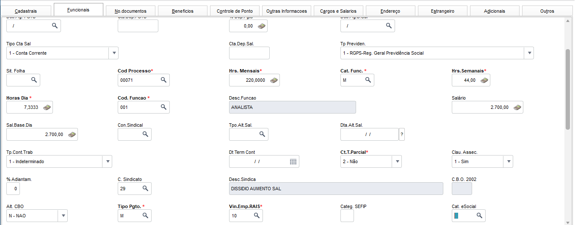Open Vin.Emp.RAIS magnifier lookup
This screenshot has height=225, width=575.
[257, 215]
